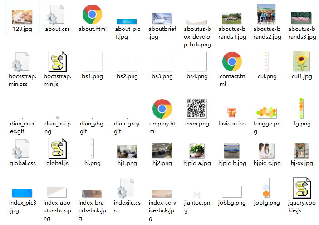Select the 123.jpg image file
319x225 pixels.
pos(22,17)
